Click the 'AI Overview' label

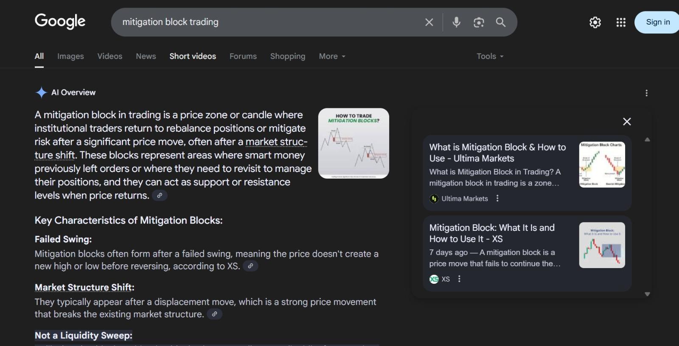(73, 92)
